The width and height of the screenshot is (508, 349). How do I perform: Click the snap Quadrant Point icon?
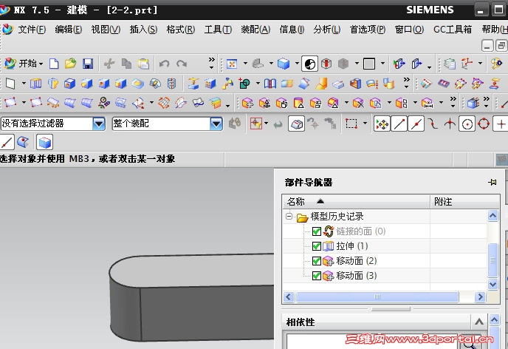(x=484, y=123)
